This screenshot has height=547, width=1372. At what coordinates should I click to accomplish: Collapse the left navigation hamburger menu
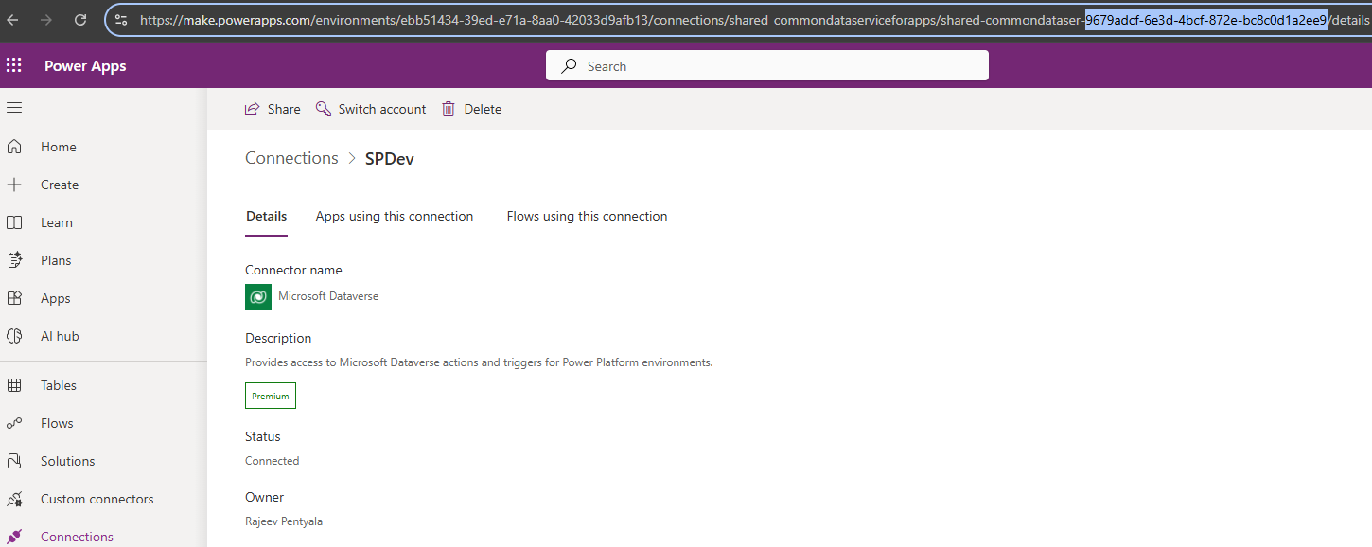pyautogui.click(x=14, y=108)
